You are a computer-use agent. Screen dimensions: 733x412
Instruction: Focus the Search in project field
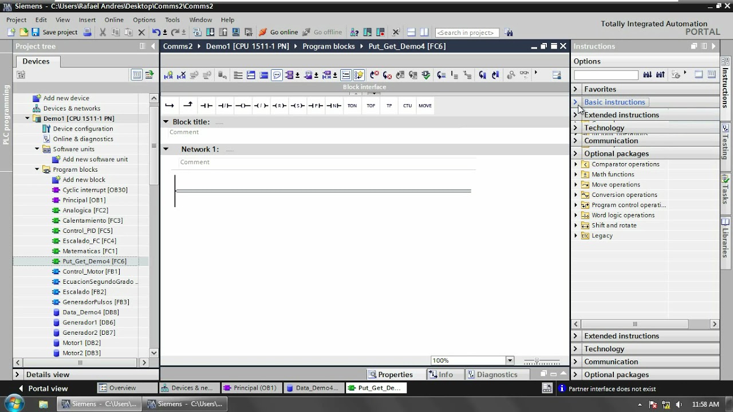click(467, 33)
